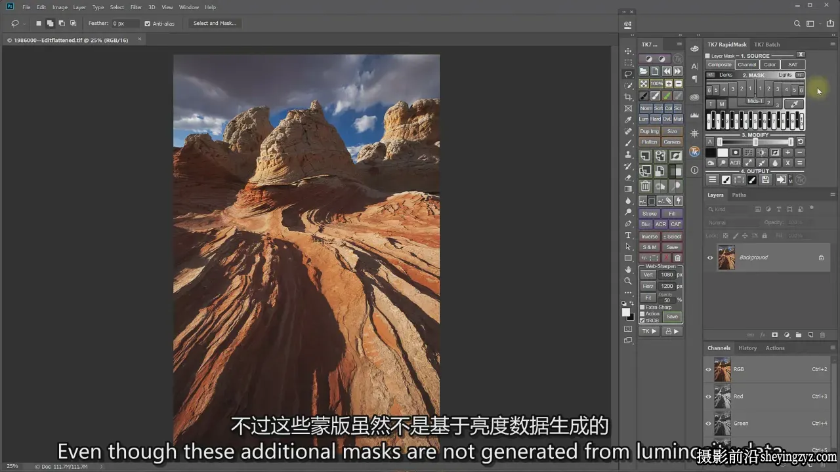The width and height of the screenshot is (840, 472).
Task: Toggle visibility of the Green channel
Action: 708,423
